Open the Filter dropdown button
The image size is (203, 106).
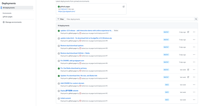tap(61, 19)
